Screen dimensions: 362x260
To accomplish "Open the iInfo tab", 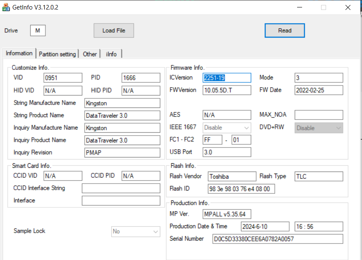I will coord(111,54).
